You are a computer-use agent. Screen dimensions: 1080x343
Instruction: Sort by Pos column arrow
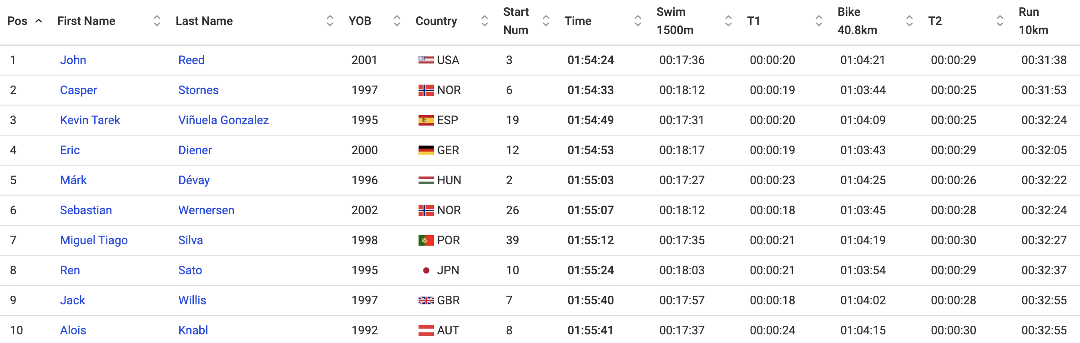click(x=39, y=21)
